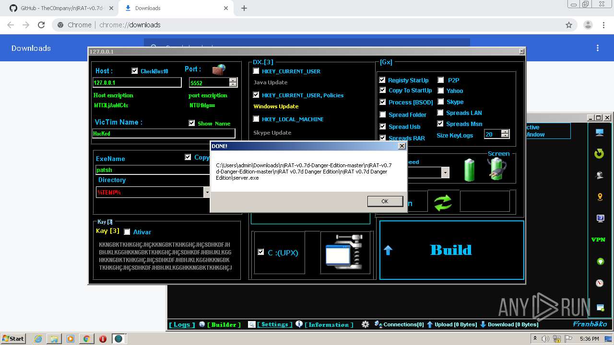Uncheck HKEY_CURRENT_USER, Policies checkbox

click(256, 95)
